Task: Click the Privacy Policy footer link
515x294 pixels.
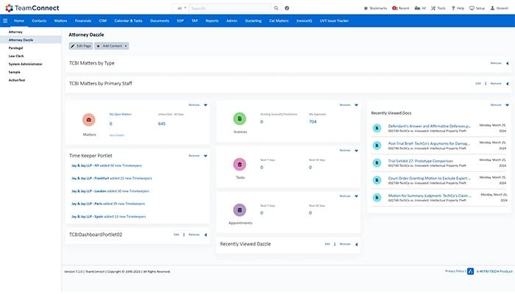Action: [x=455, y=271]
